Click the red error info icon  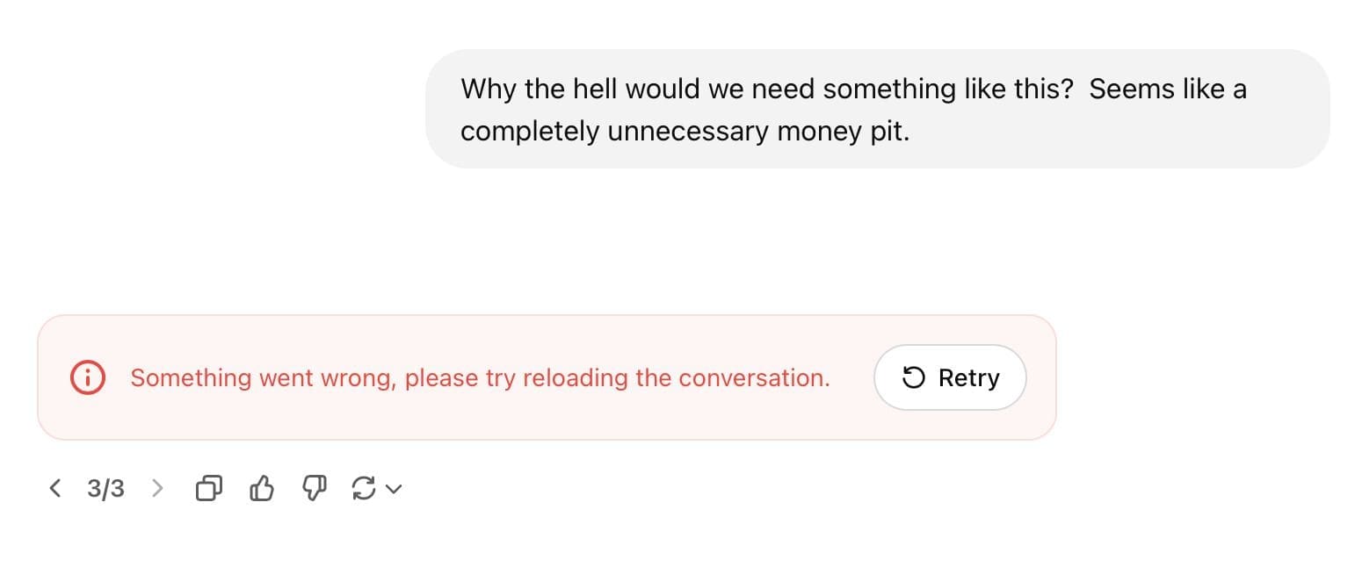click(x=87, y=377)
